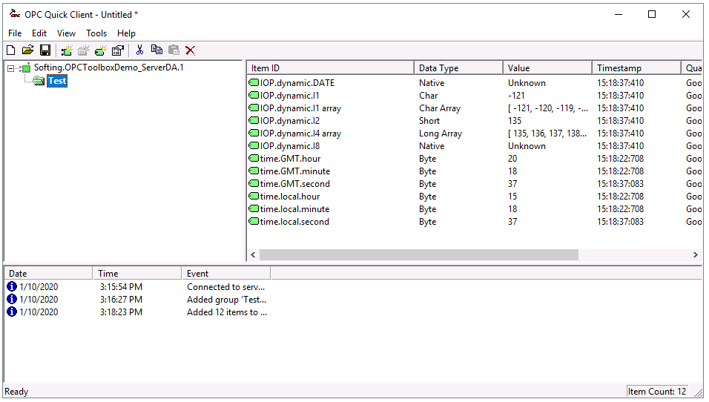Click the Properties toolbar icon
The width and height of the screenshot is (709, 402).
pos(118,50)
